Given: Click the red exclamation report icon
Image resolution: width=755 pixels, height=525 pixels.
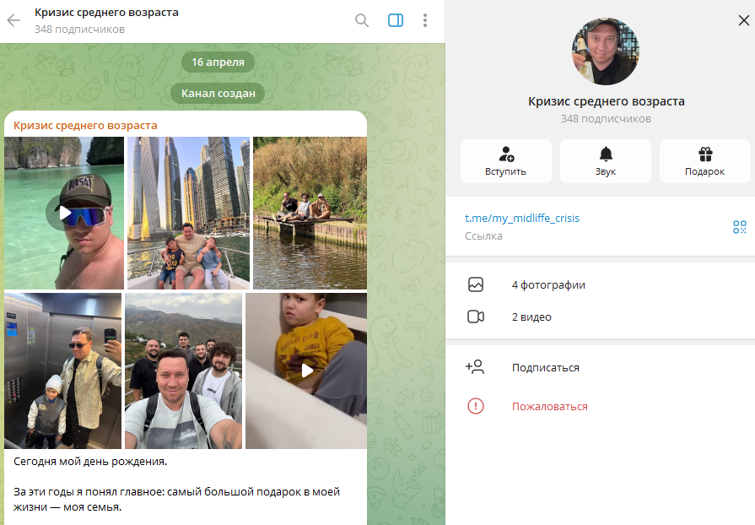Looking at the screenshot, I should pyautogui.click(x=476, y=406).
